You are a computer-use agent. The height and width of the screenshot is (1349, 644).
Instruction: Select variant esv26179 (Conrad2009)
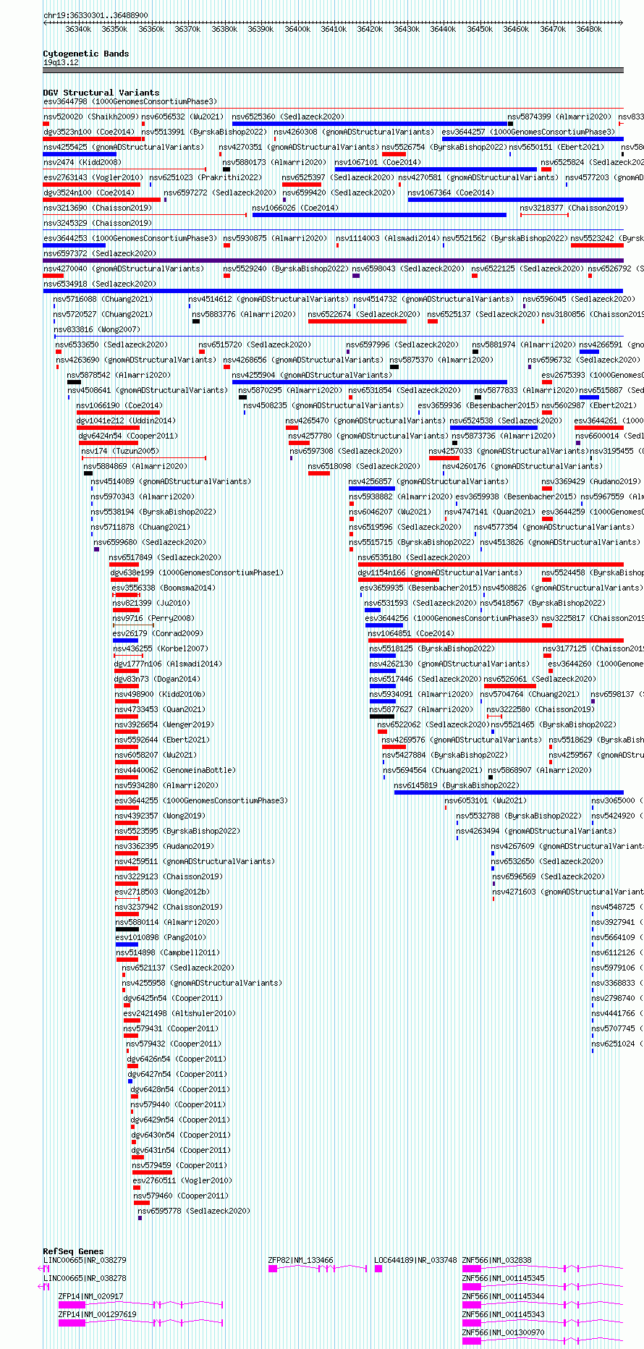pyautogui.click(x=158, y=633)
